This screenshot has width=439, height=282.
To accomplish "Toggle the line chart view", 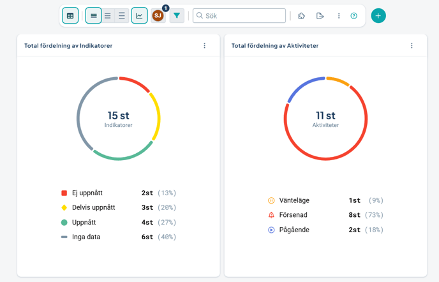I will pos(139,15).
